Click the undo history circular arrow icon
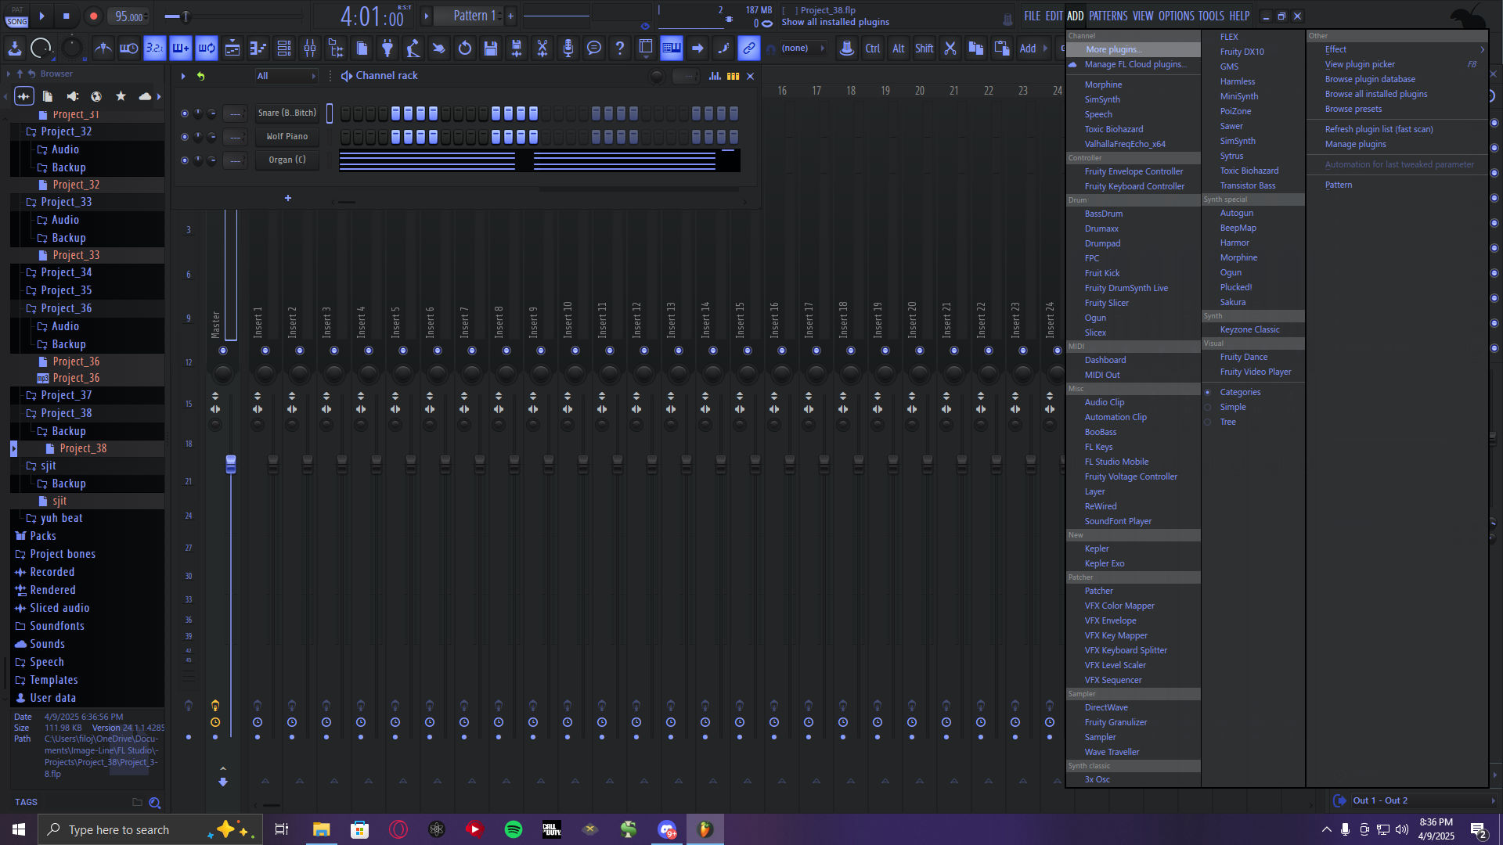The height and width of the screenshot is (845, 1503). click(x=465, y=49)
